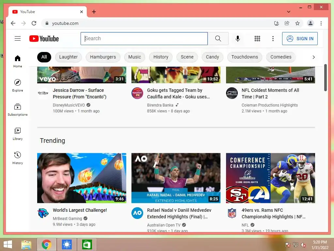
Task: Select the Candy chip
Action: [212, 57]
